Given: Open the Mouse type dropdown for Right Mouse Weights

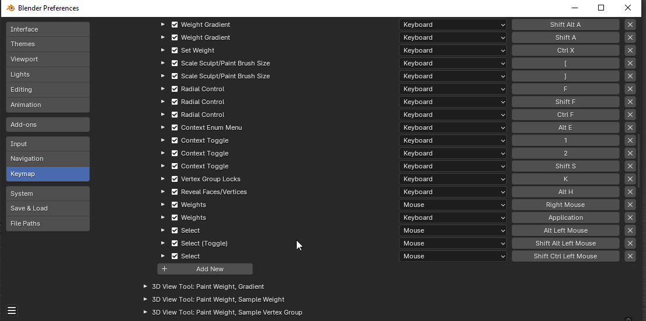Looking at the screenshot, I should pyautogui.click(x=453, y=205).
